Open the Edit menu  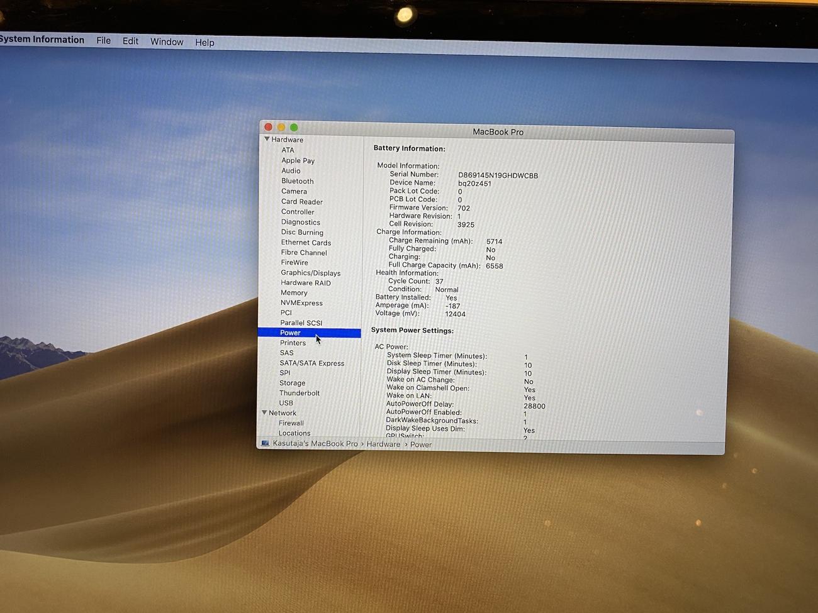tap(130, 41)
